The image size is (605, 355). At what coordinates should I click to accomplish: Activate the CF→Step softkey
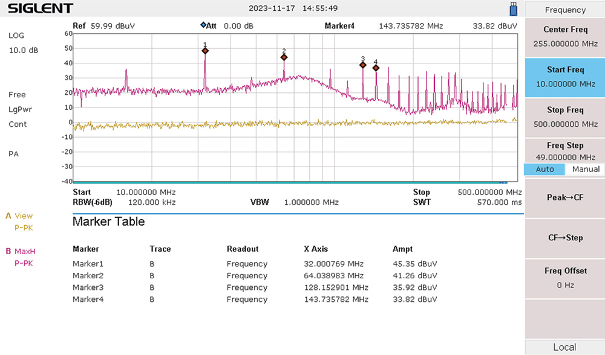(564, 238)
